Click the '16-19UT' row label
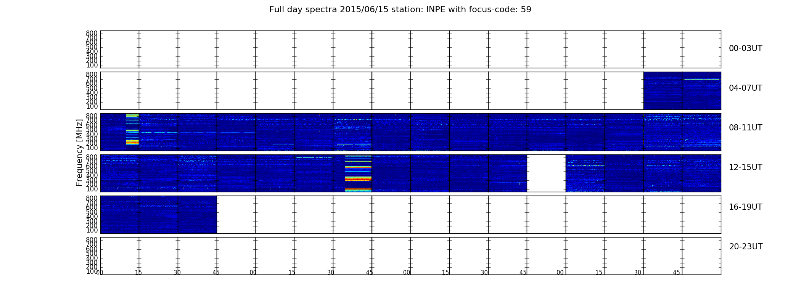801x305 pixels. (x=745, y=207)
